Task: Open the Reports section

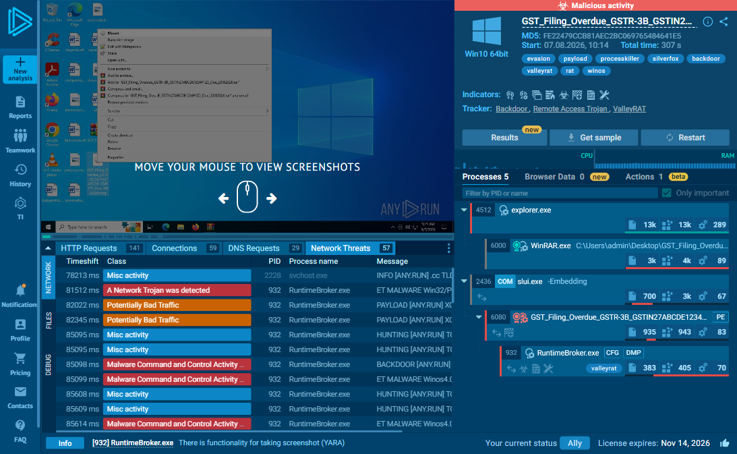Action: click(20, 108)
